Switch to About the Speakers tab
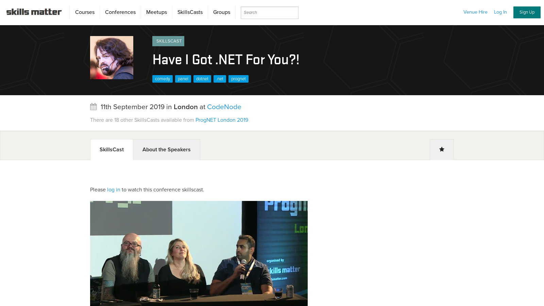The width and height of the screenshot is (544, 306). point(167,150)
